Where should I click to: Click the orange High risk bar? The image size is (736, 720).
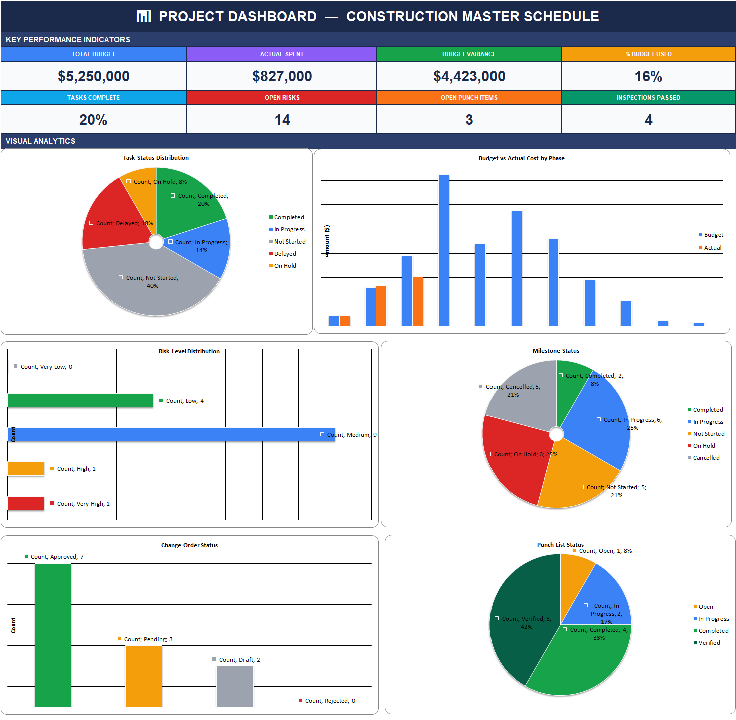[x=26, y=468]
